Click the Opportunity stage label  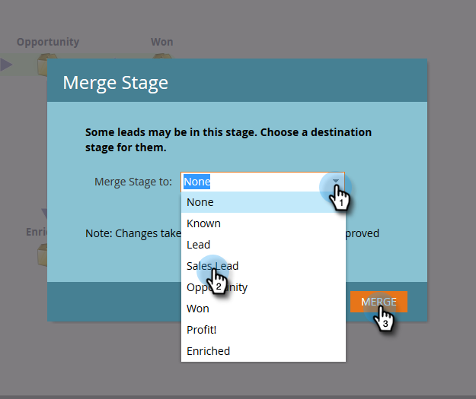point(48,42)
